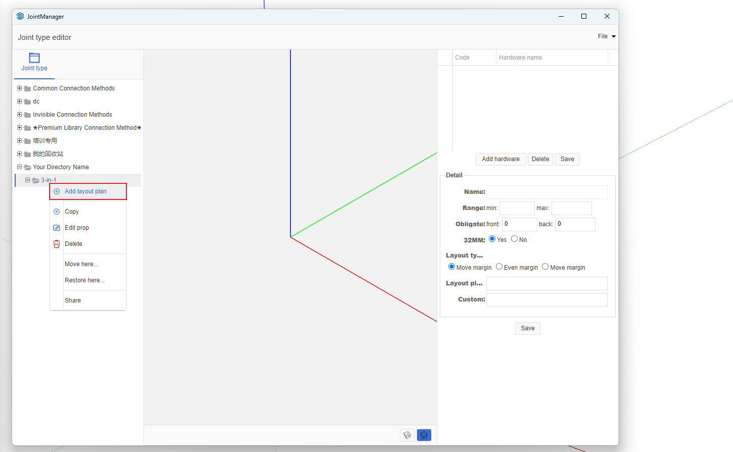733x452 pixels.
Task: Select the solid shaded cube view
Action: (424, 435)
